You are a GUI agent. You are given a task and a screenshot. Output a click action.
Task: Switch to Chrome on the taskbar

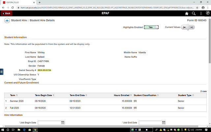pyautogui.click(x=35, y=130)
